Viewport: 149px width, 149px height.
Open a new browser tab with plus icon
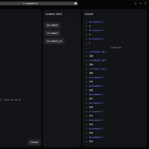[x=141, y=3]
